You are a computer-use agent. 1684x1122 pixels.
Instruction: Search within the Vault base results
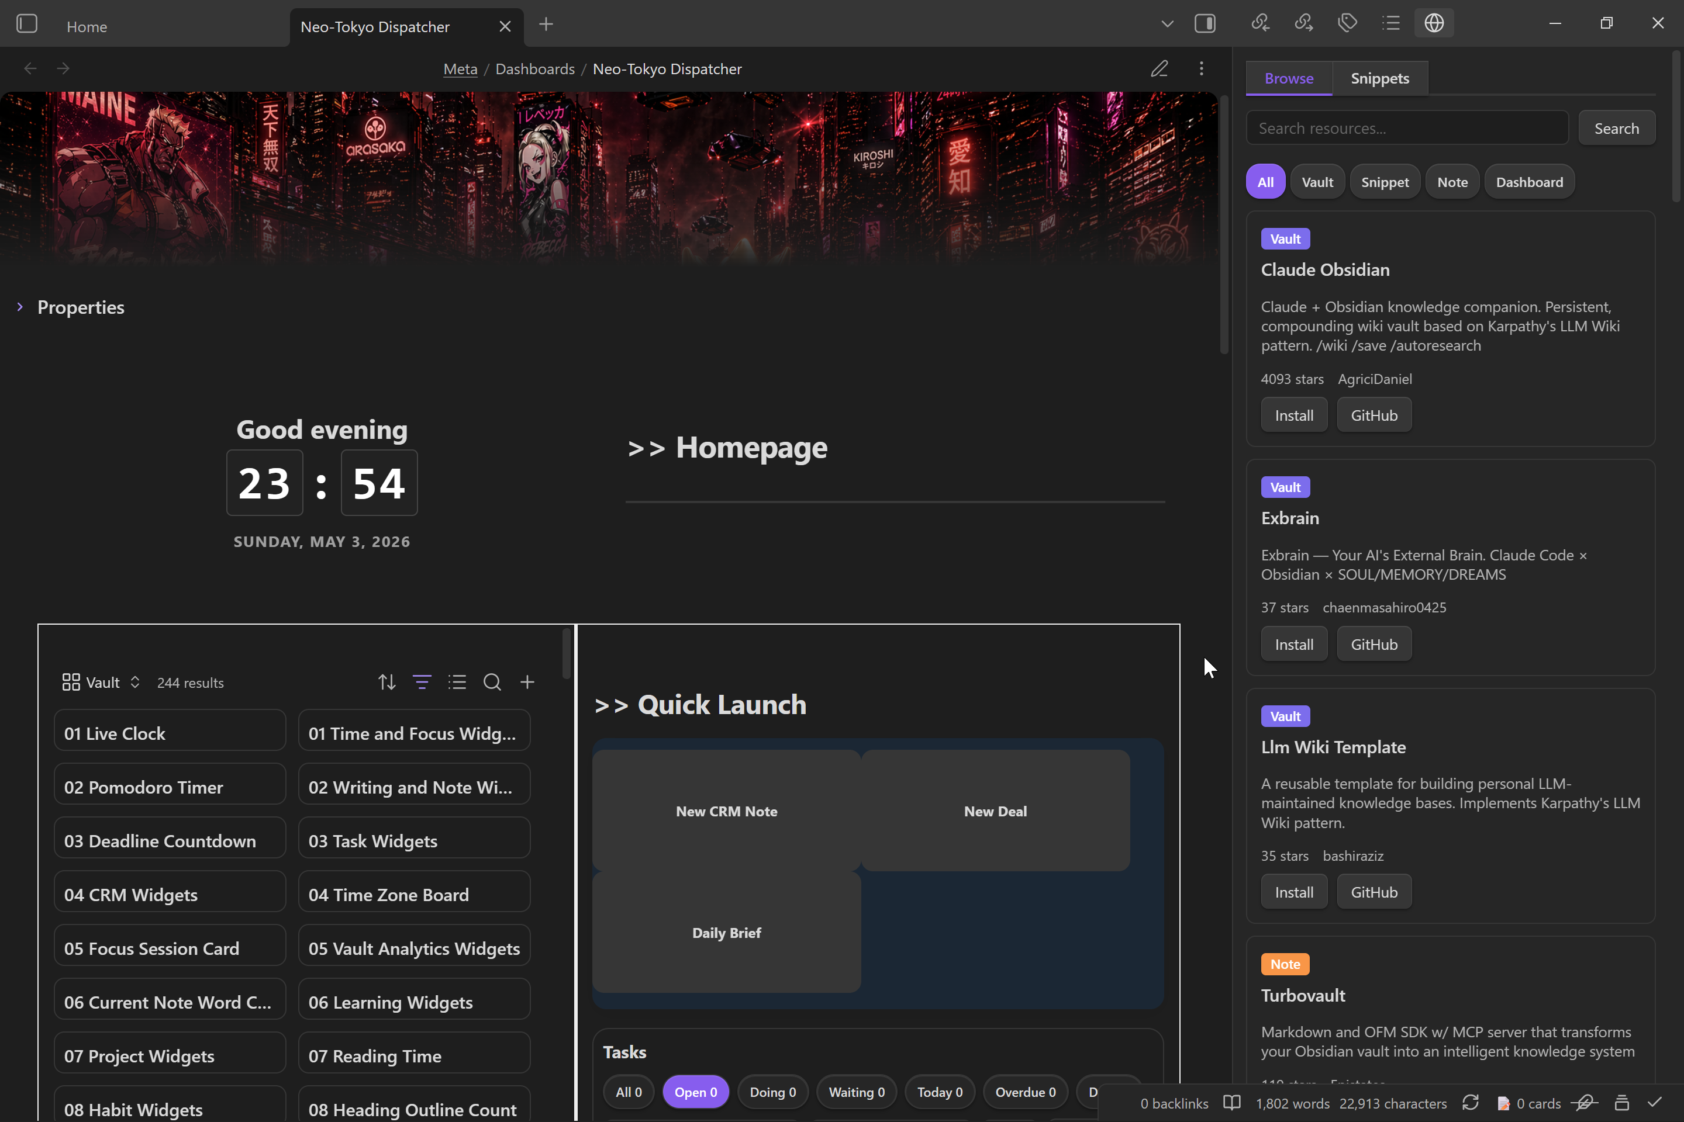pyautogui.click(x=492, y=682)
